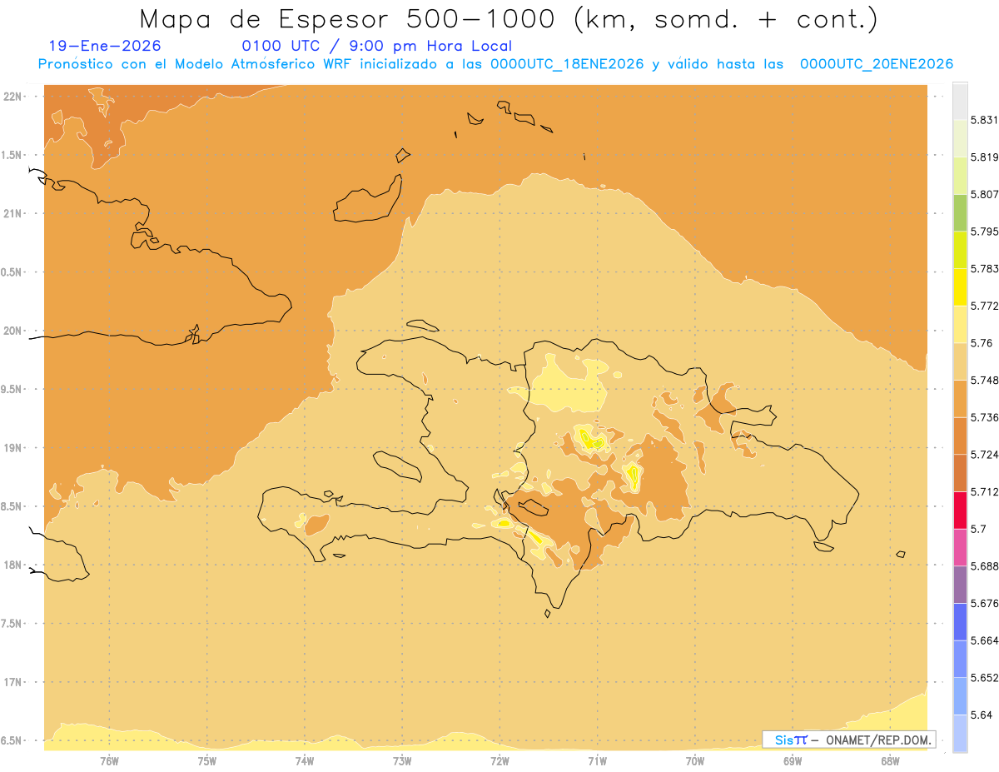
Task: Click legend value '5.795'
Action: [x=985, y=232]
